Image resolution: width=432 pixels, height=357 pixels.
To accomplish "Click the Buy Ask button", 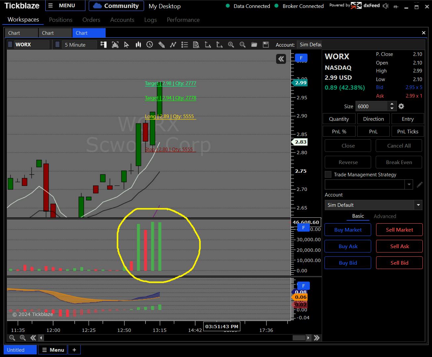I will coord(348,246).
